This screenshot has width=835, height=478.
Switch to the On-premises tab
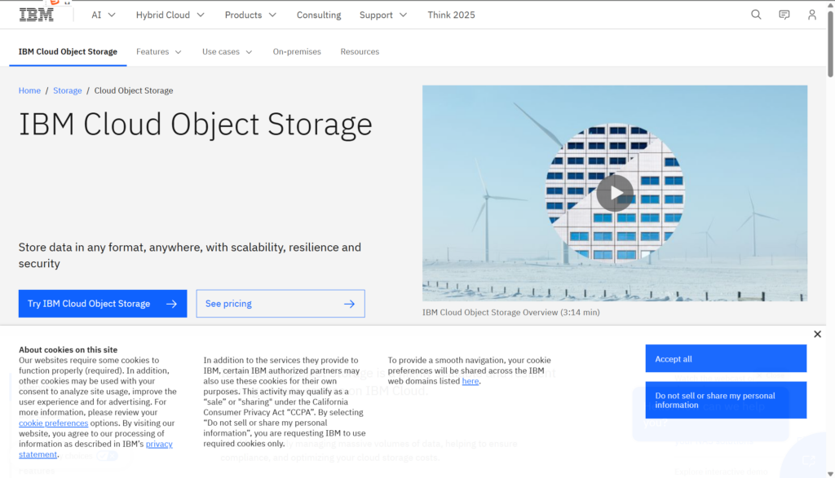(297, 51)
